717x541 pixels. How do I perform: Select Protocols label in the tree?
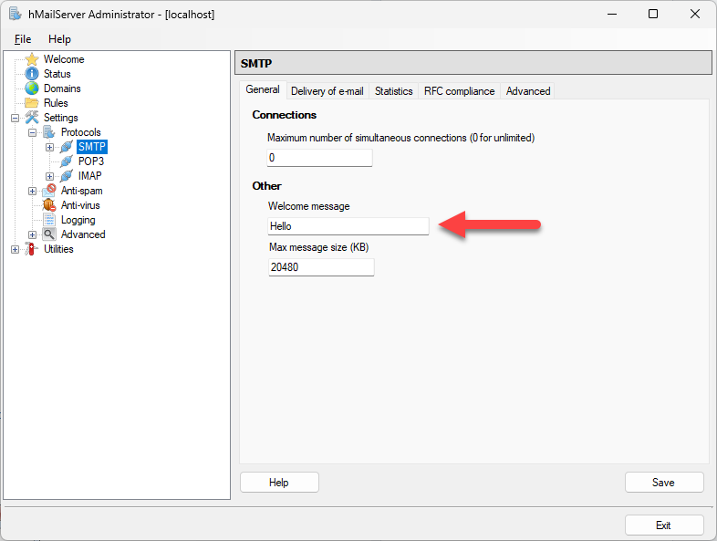click(x=81, y=132)
